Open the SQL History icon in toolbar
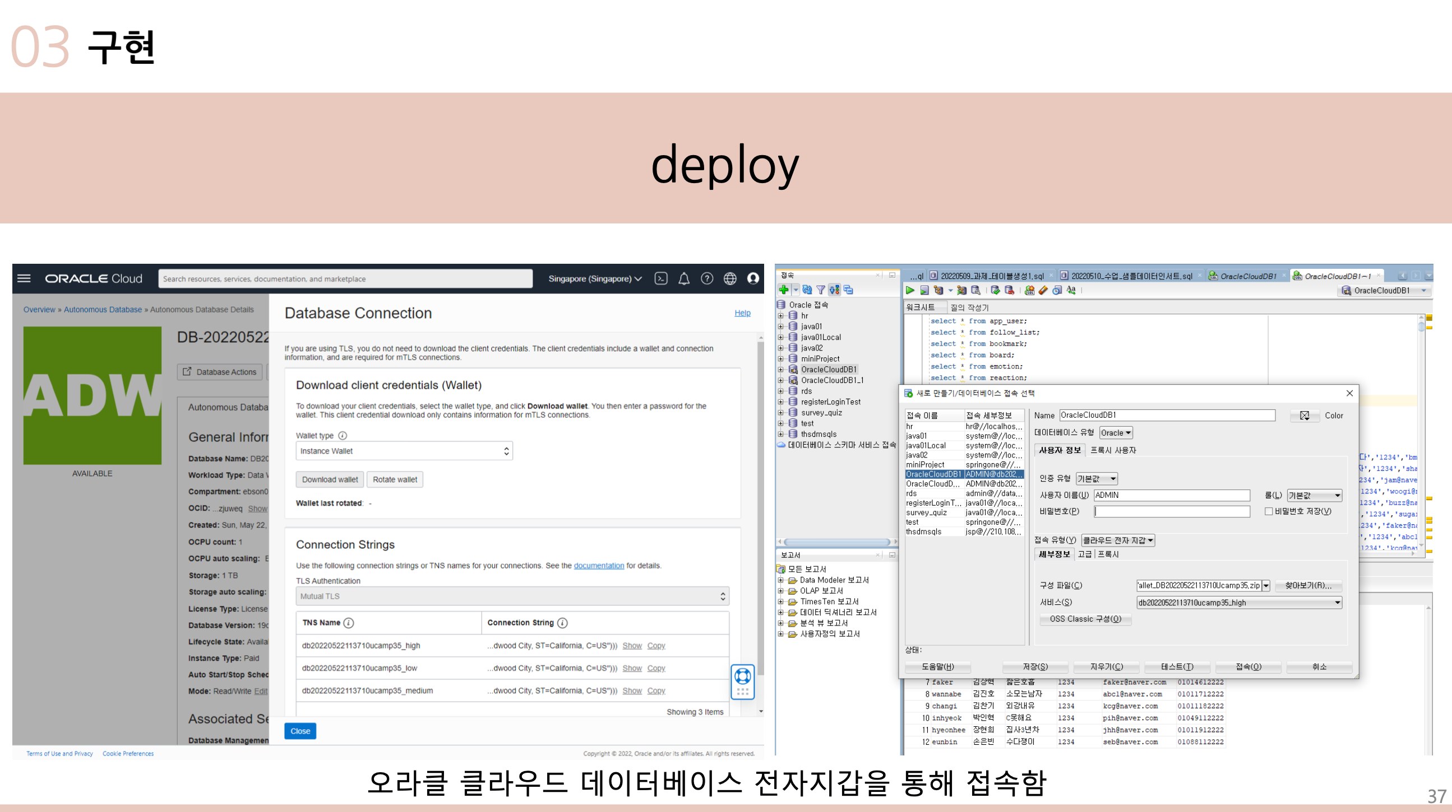Image resolution: width=1452 pixels, height=812 pixels. [1056, 291]
